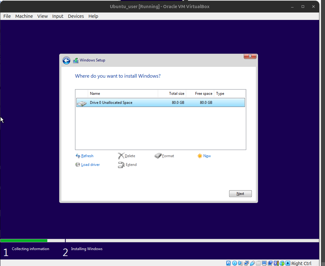Click the red X Delete icon
Image resolution: width=325 pixels, height=266 pixels.
click(121, 156)
